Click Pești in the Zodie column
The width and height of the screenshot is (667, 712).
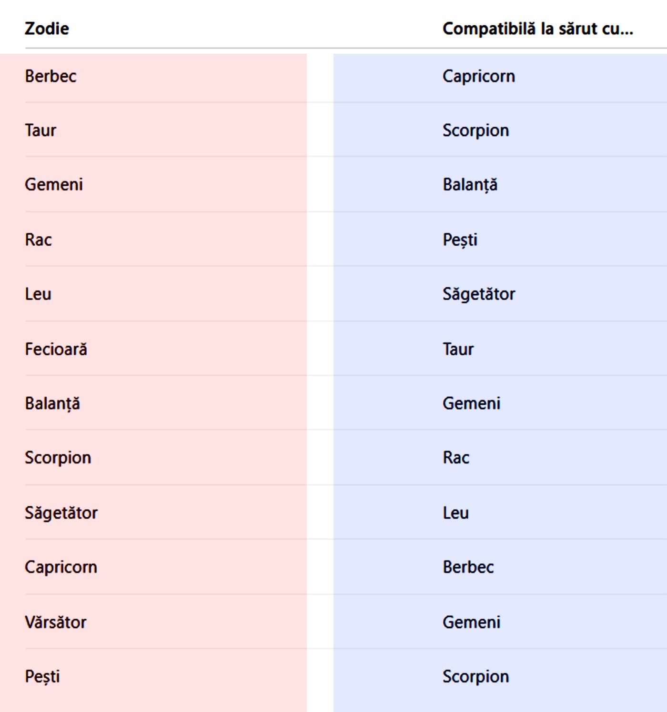(x=42, y=677)
